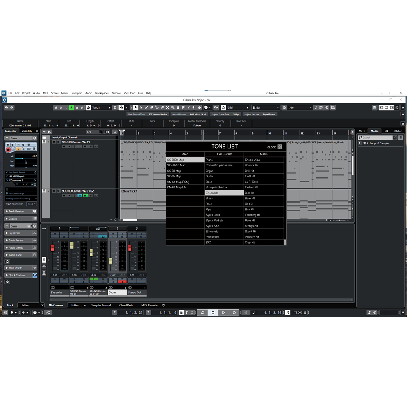Open the Studio menu
Screen dimensions: 407x407
[88, 93]
